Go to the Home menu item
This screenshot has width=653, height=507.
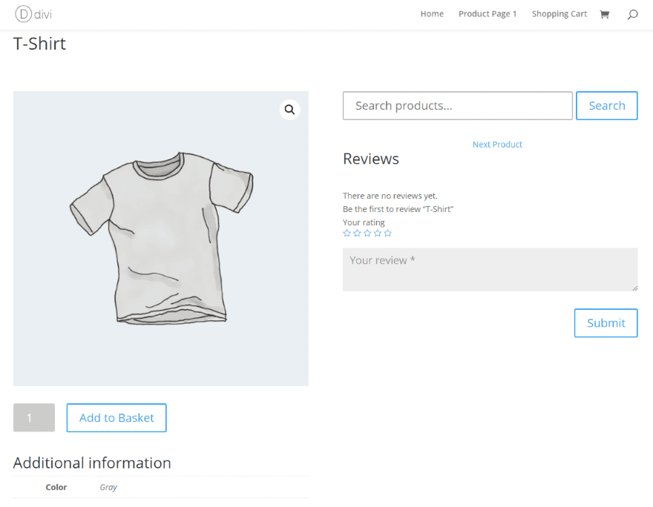click(x=432, y=14)
